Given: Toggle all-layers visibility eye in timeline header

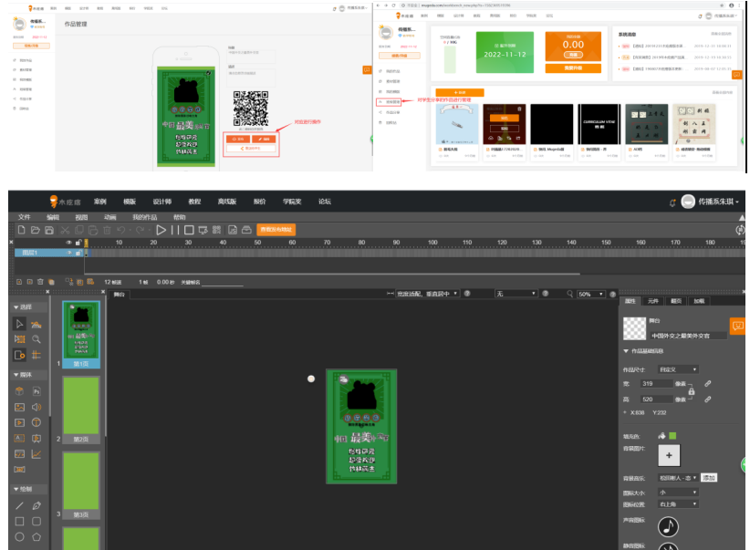Looking at the screenshot, I should pos(68,243).
